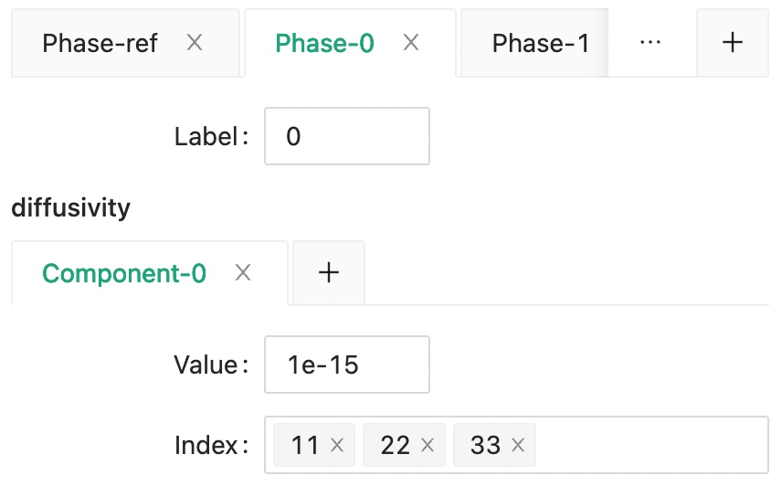
Task: Focus the Label input field
Action: (x=347, y=137)
